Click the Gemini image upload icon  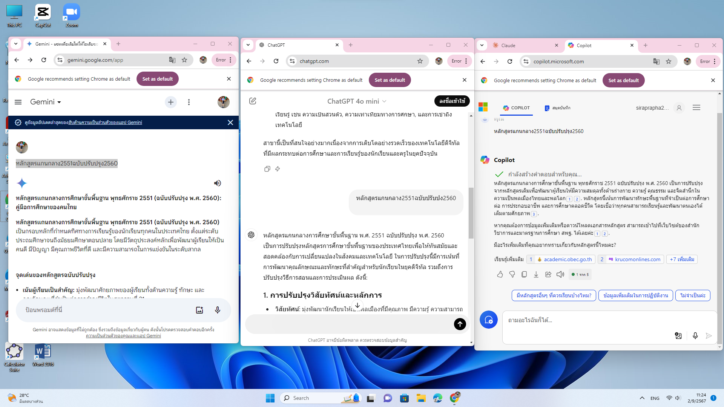click(x=199, y=310)
